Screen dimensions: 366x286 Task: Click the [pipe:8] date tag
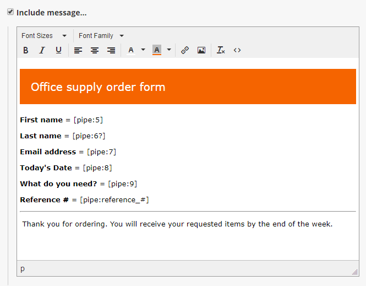tap(97, 168)
